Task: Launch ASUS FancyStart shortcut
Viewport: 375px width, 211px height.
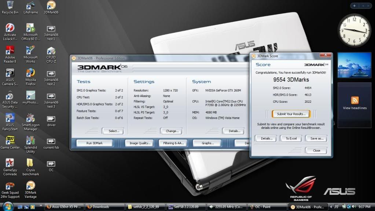Action: click(x=10, y=122)
